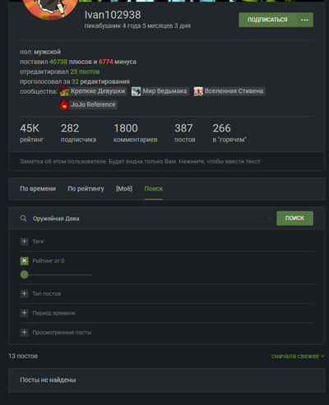
Task: Click the magnifying glass search icon
Action: pyautogui.click(x=24, y=219)
